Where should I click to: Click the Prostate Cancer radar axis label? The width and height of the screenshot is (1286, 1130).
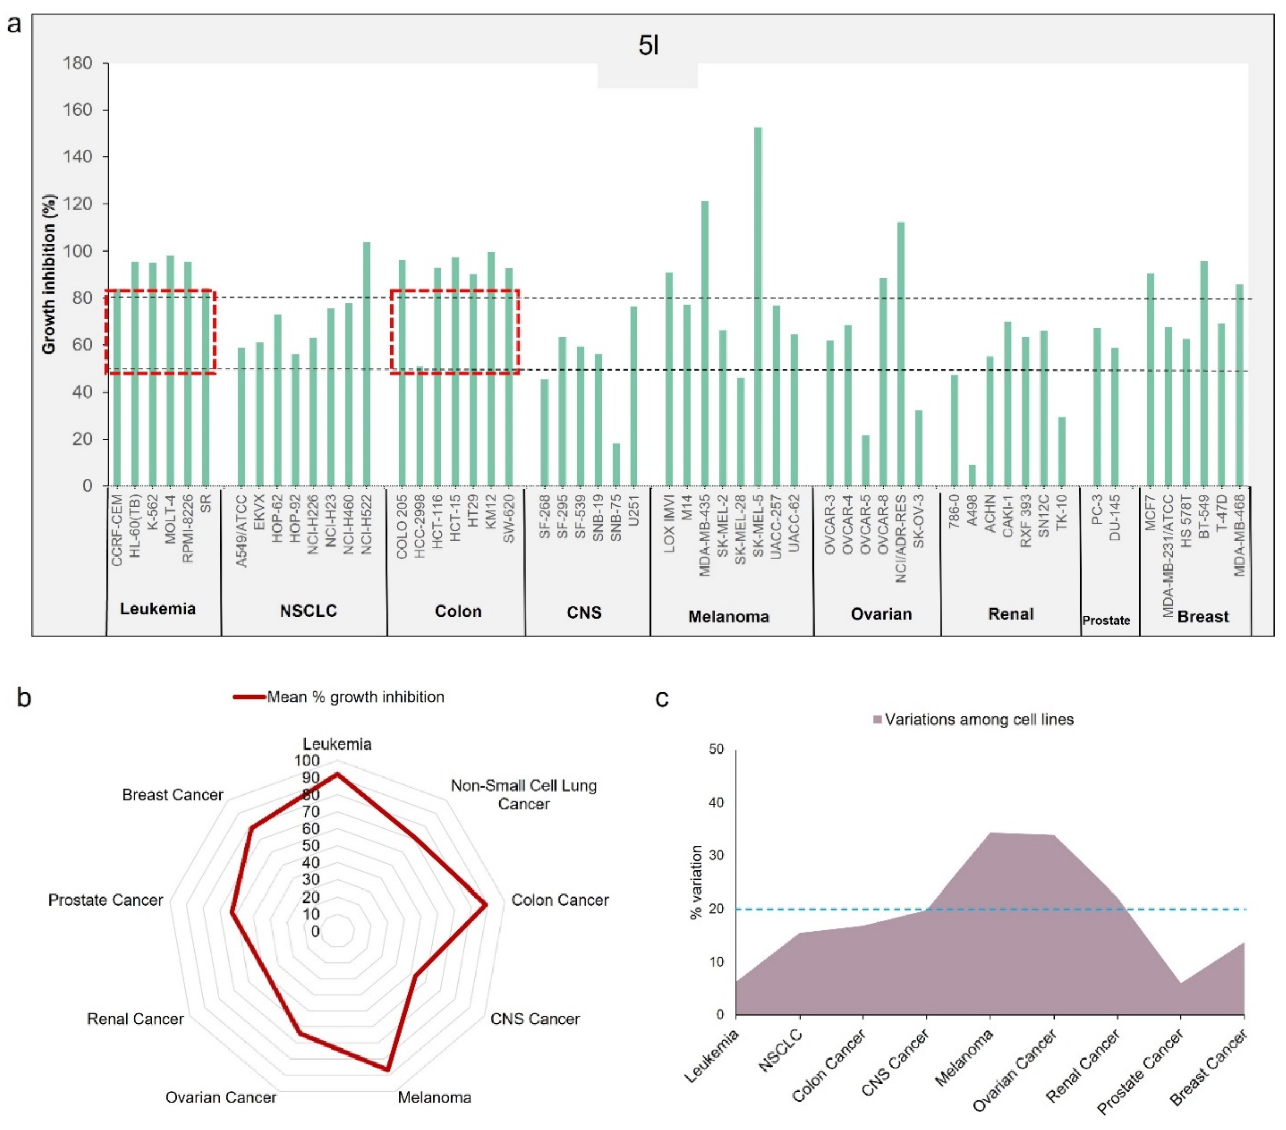click(106, 900)
